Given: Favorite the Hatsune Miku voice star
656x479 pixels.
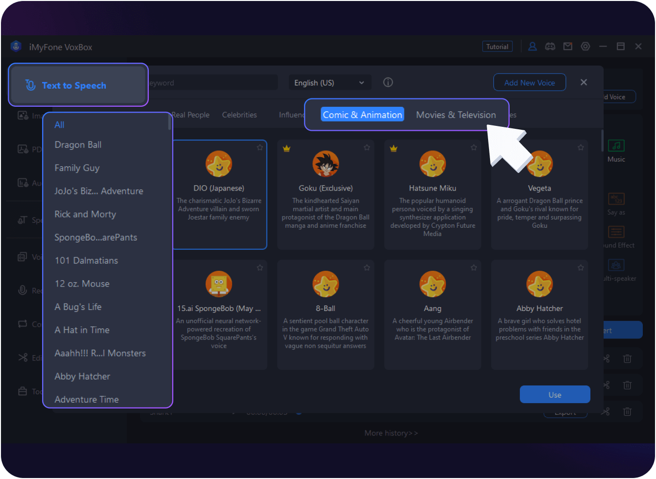Looking at the screenshot, I should coord(474,147).
